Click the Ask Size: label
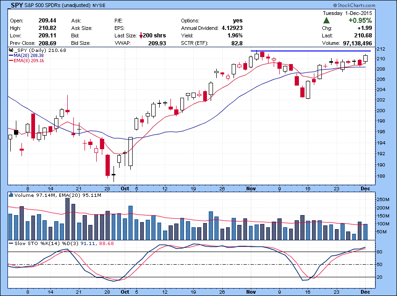Image resolution: width=397 pixels, height=296 pixels. [82, 28]
